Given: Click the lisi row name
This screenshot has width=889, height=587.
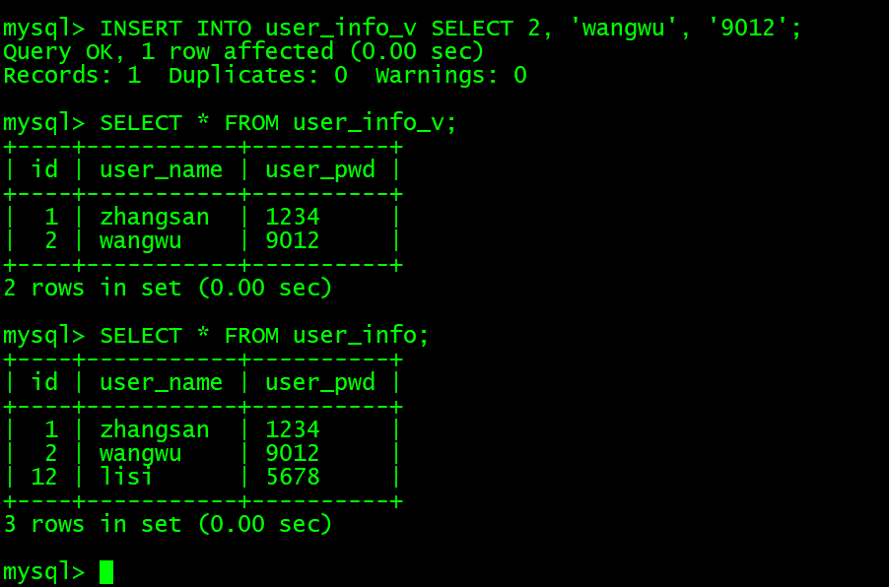Looking at the screenshot, I should (126, 477).
